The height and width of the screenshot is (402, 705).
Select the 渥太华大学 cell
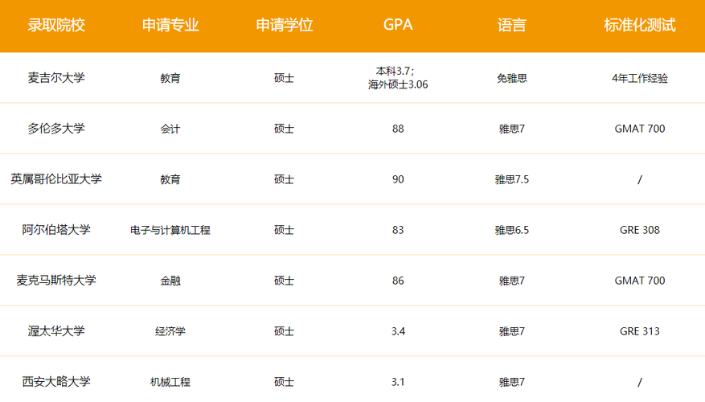pos(56,331)
